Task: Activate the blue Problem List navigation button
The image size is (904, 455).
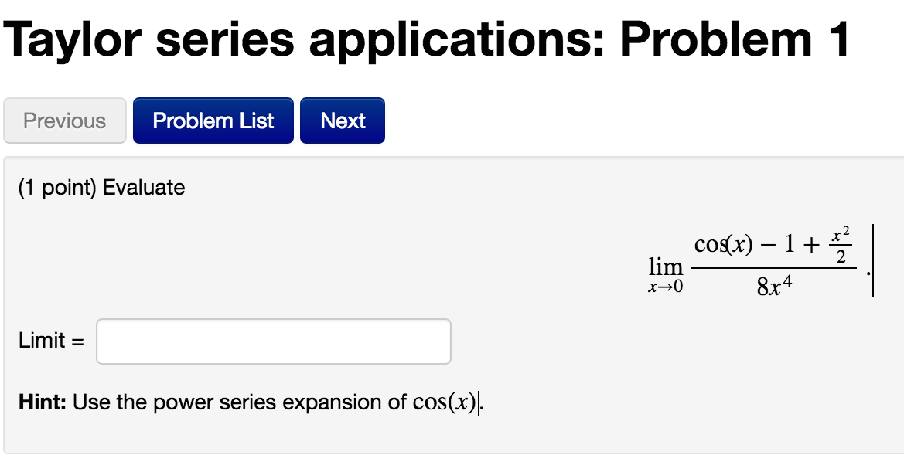Action: [x=213, y=121]
